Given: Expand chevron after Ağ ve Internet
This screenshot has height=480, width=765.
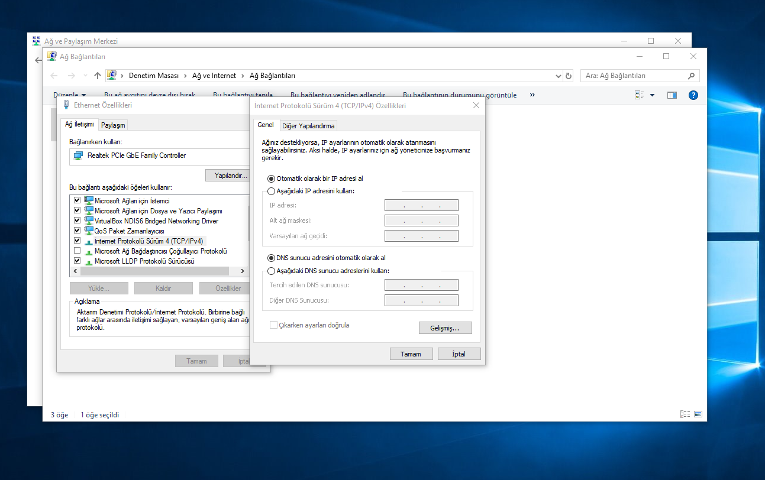Looking at the screenshot, I should pyautogui.click(x=242, y=76).
